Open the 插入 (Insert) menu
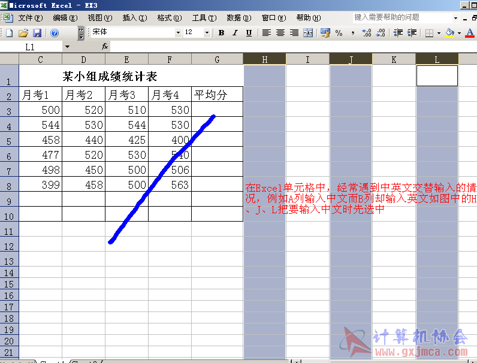Viewport: 477px width, 363px height. click(x=135, y=18)
